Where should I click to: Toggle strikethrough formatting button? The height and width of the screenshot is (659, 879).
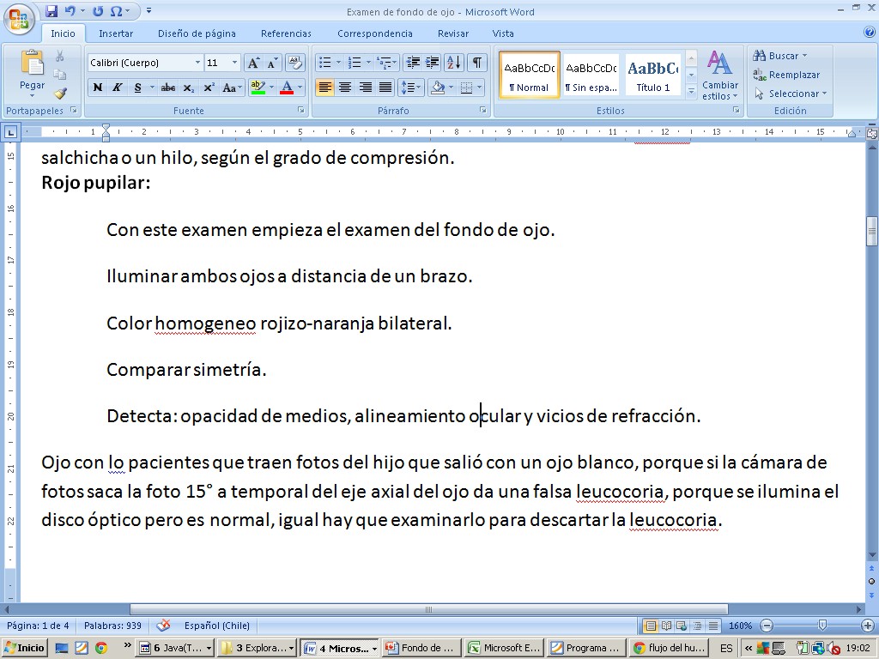pyautogui.click(x=167, y=88)
